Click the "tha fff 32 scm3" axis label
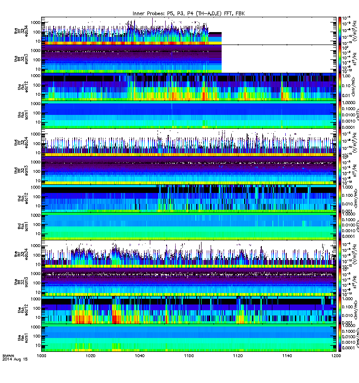This screenshot has width=359, height=383. pos(21,59)
